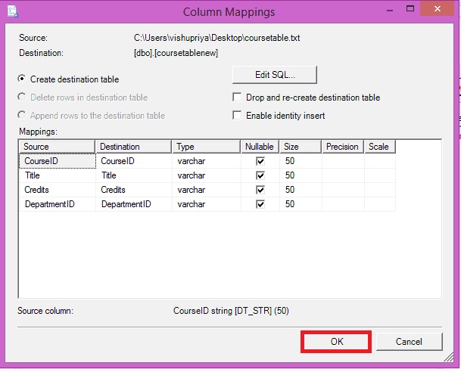The width and height of the screenshot is (461, 369).
Task: Open the Edit SQL dialog
Action: (275, 75)
